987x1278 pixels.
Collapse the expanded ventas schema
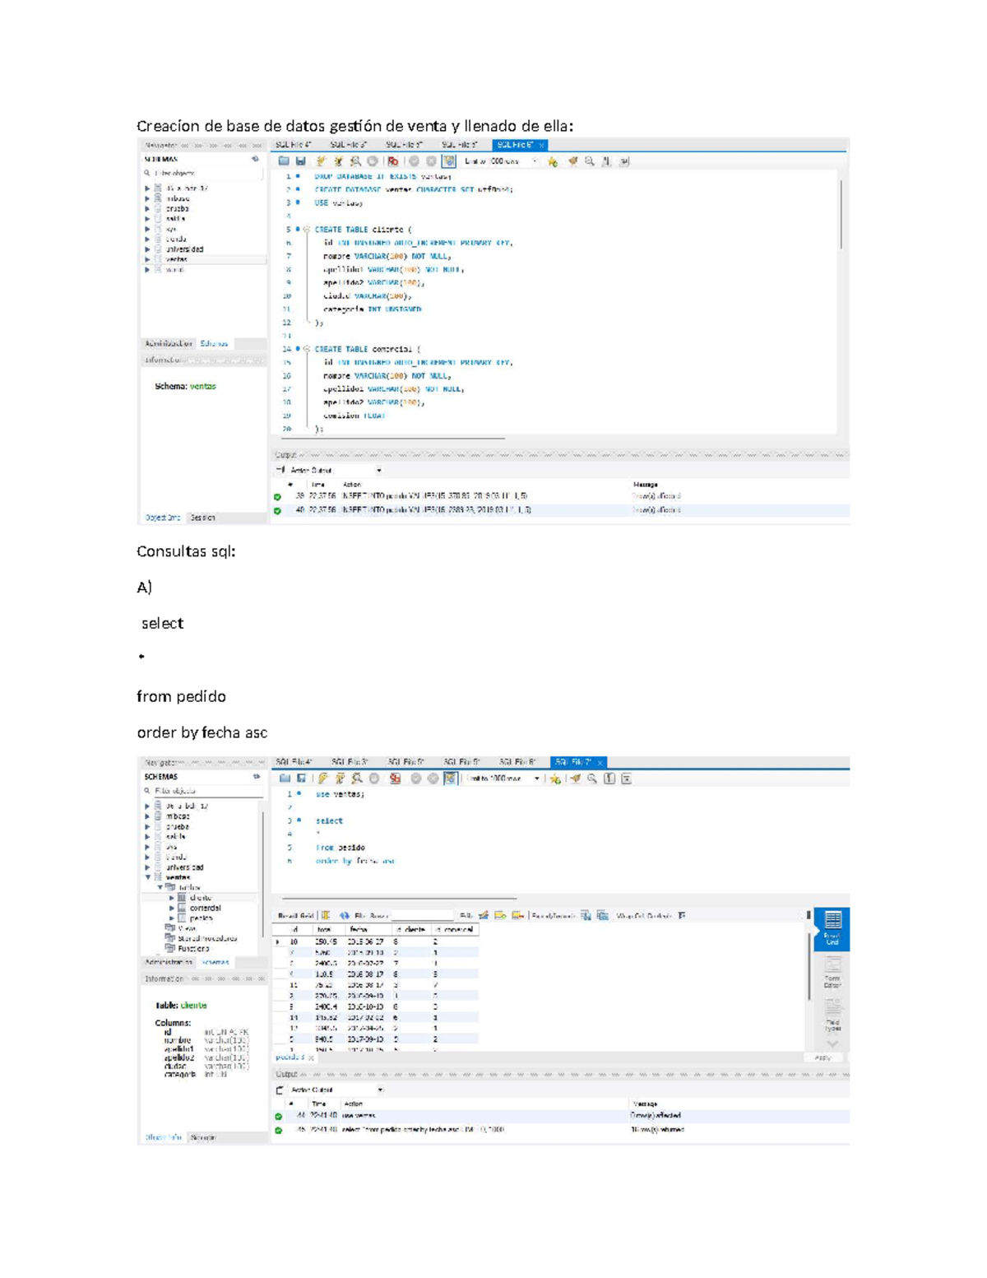[148, 877]
